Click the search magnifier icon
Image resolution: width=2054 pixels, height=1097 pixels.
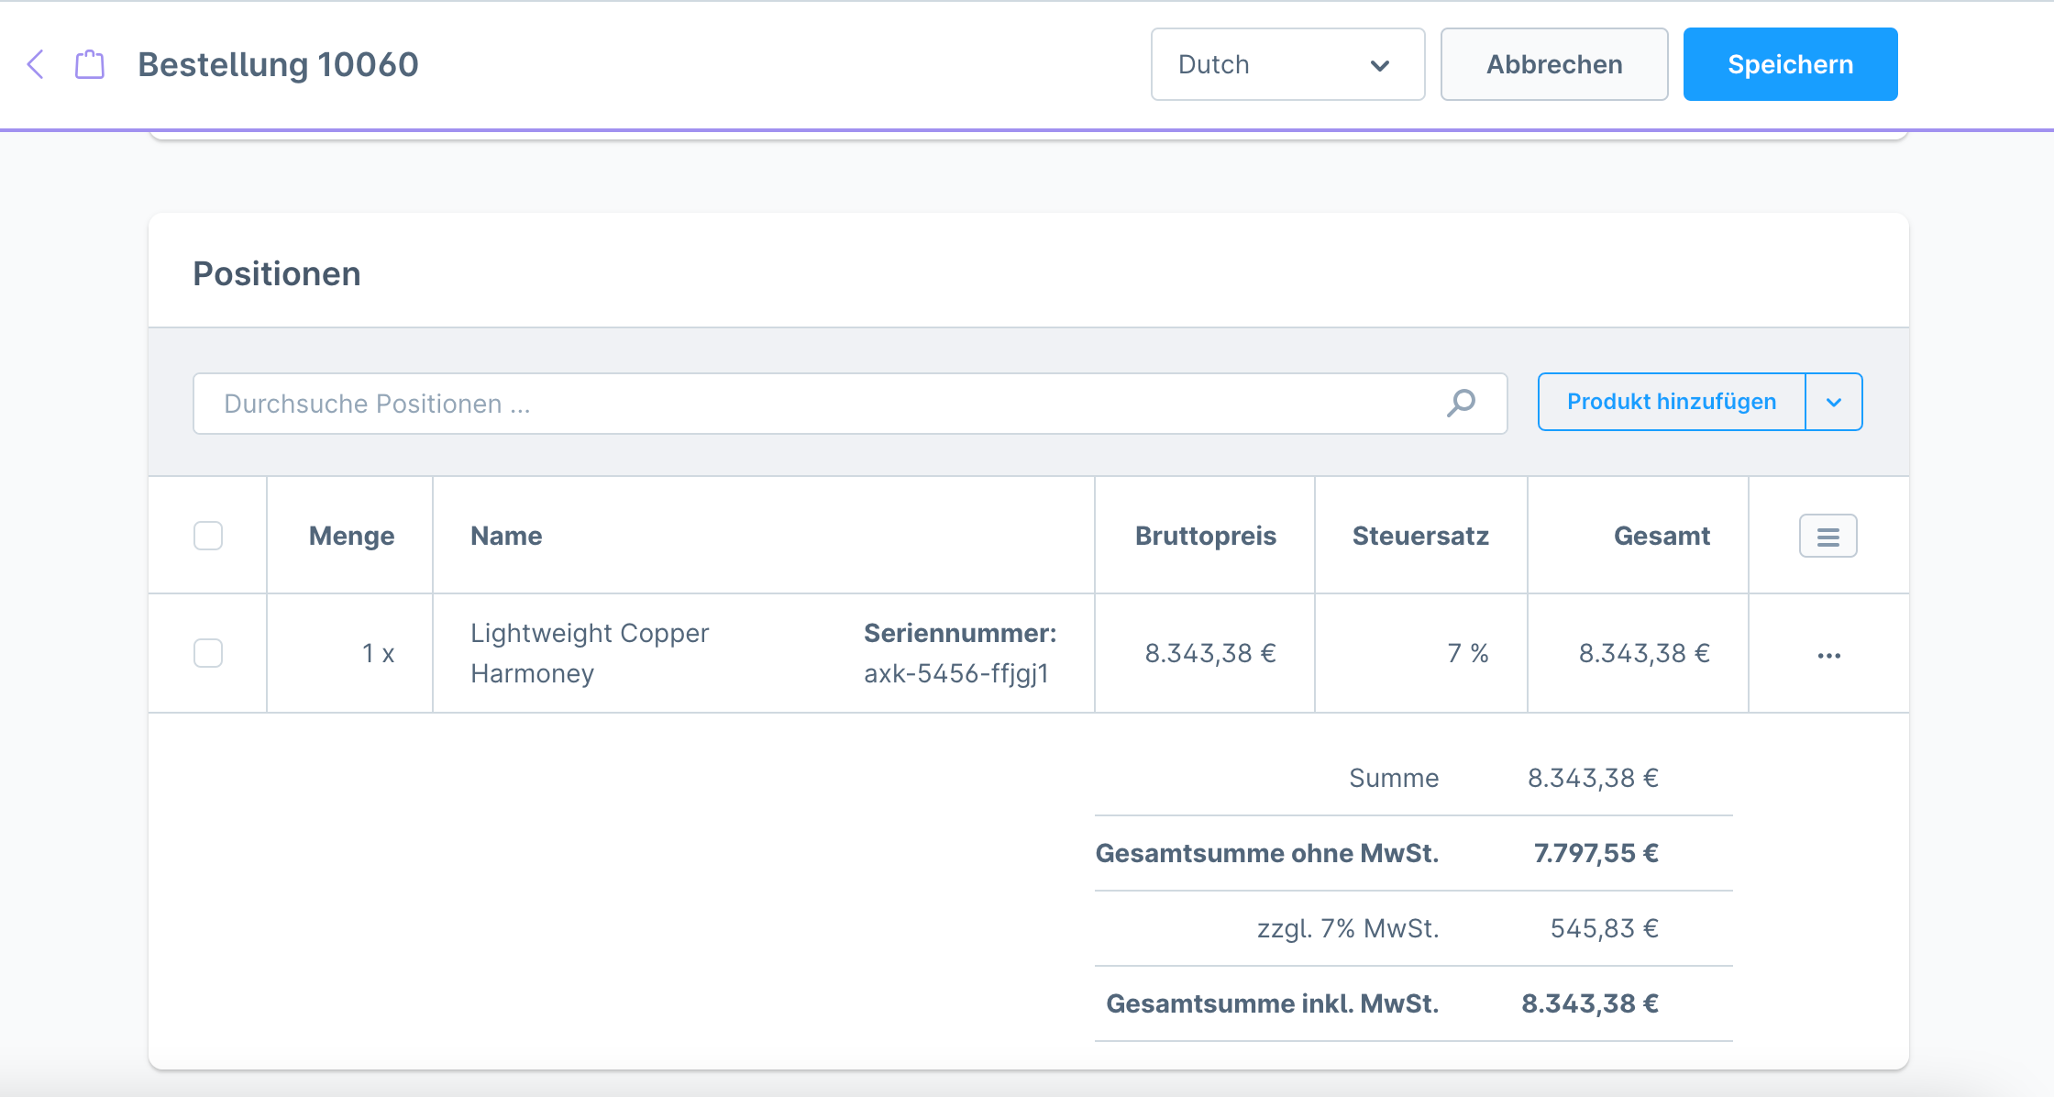click(1461, 403)
